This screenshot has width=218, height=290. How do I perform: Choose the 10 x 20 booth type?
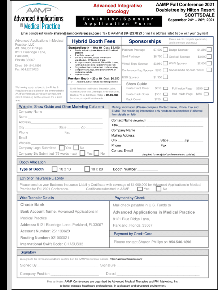click(x=87, y=169)
